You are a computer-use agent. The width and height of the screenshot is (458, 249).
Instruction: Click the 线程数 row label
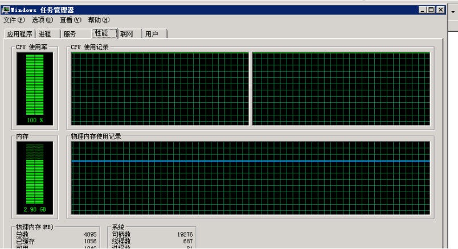click(x=121, y=241)
